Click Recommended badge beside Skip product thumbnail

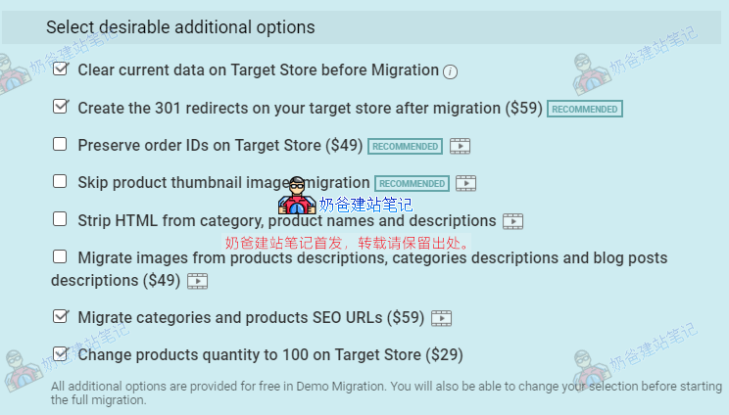click(x=413, y=183)
